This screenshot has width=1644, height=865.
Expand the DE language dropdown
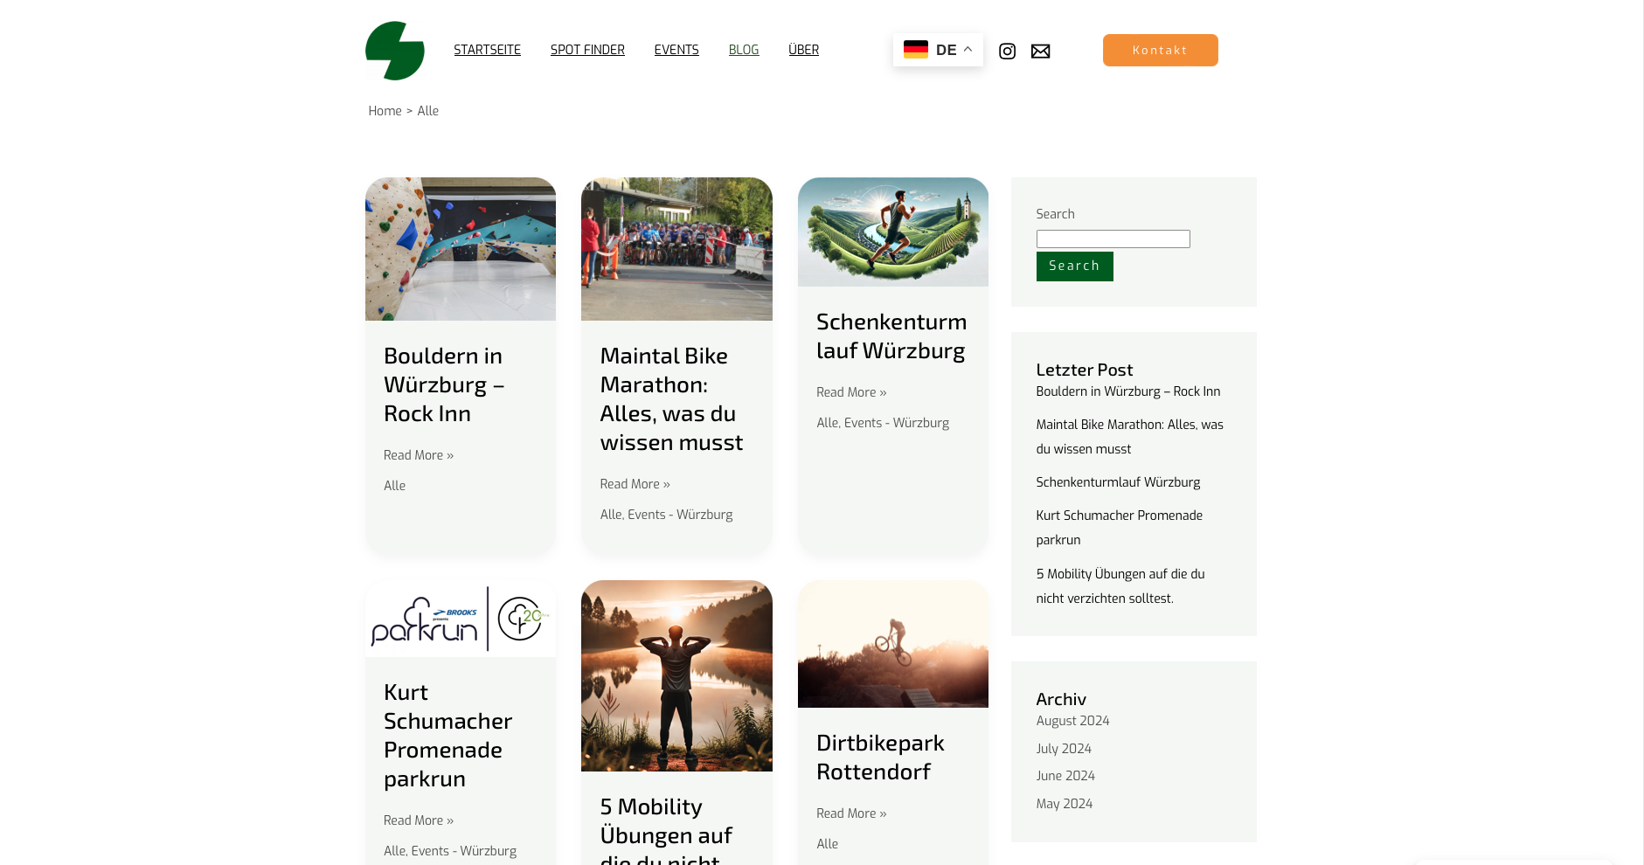point(968,50)
